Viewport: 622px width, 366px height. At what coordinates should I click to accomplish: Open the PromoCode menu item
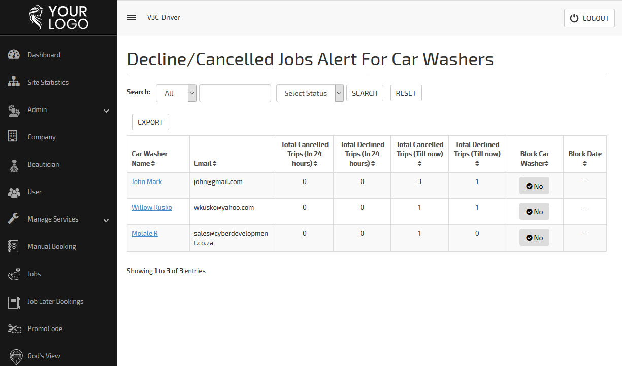tap(45, 328)
